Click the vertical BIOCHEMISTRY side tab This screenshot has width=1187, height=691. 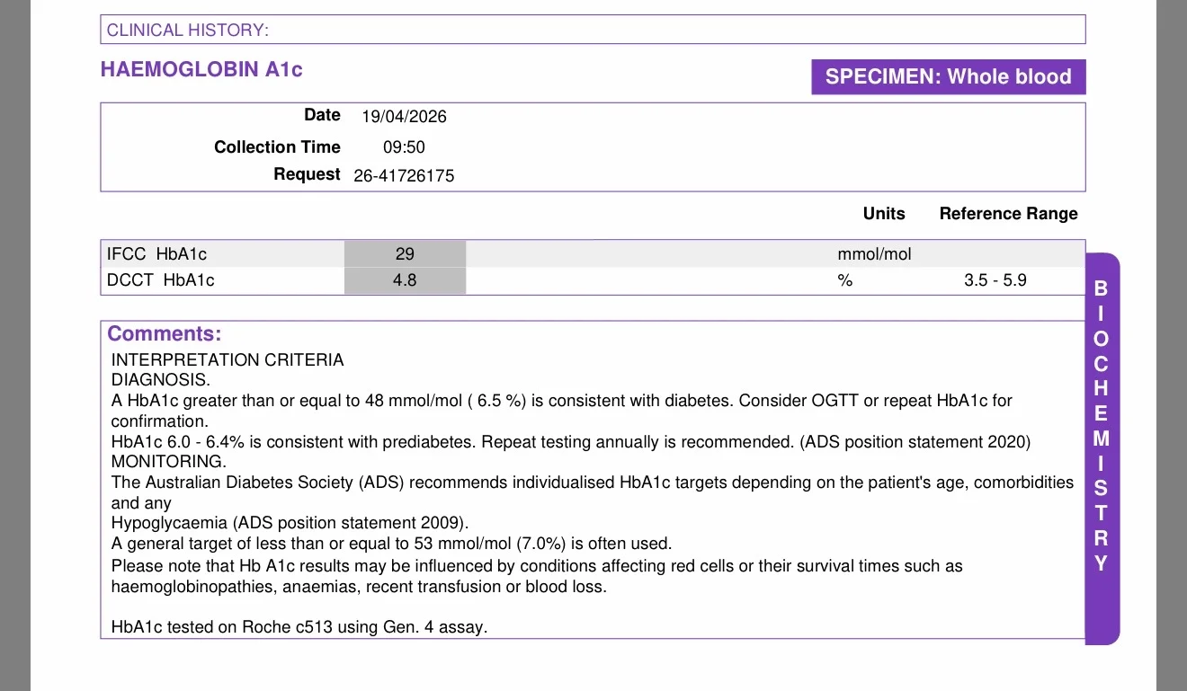click(x=1102, y=448)
